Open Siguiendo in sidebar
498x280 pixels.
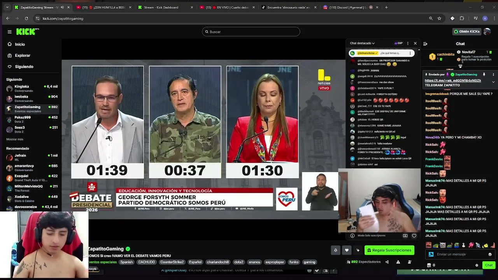click(24, 66)
